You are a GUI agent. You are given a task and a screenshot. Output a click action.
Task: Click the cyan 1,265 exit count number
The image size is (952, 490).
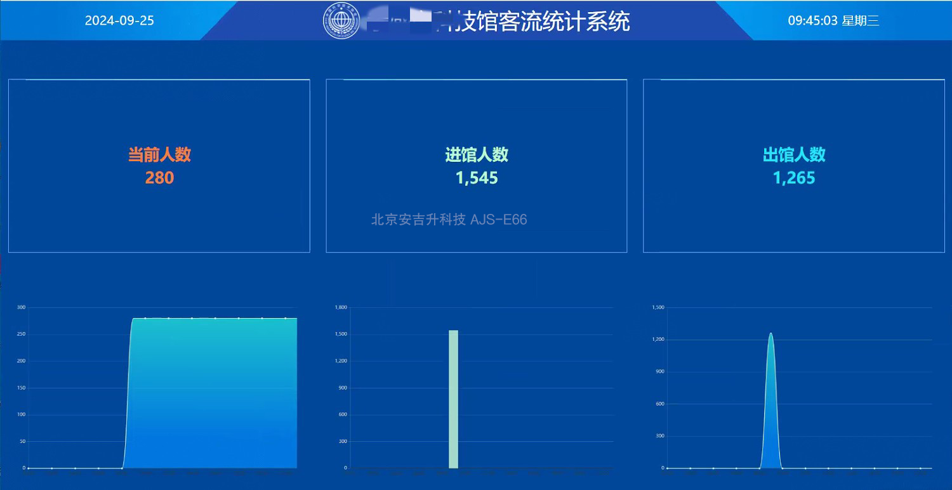(794, 178)
